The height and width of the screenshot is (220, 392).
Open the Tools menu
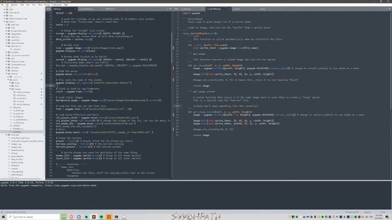click(x=40, y=5)
